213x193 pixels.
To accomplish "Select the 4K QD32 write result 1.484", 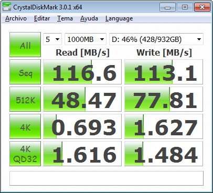I will click(x=164, y=154).
